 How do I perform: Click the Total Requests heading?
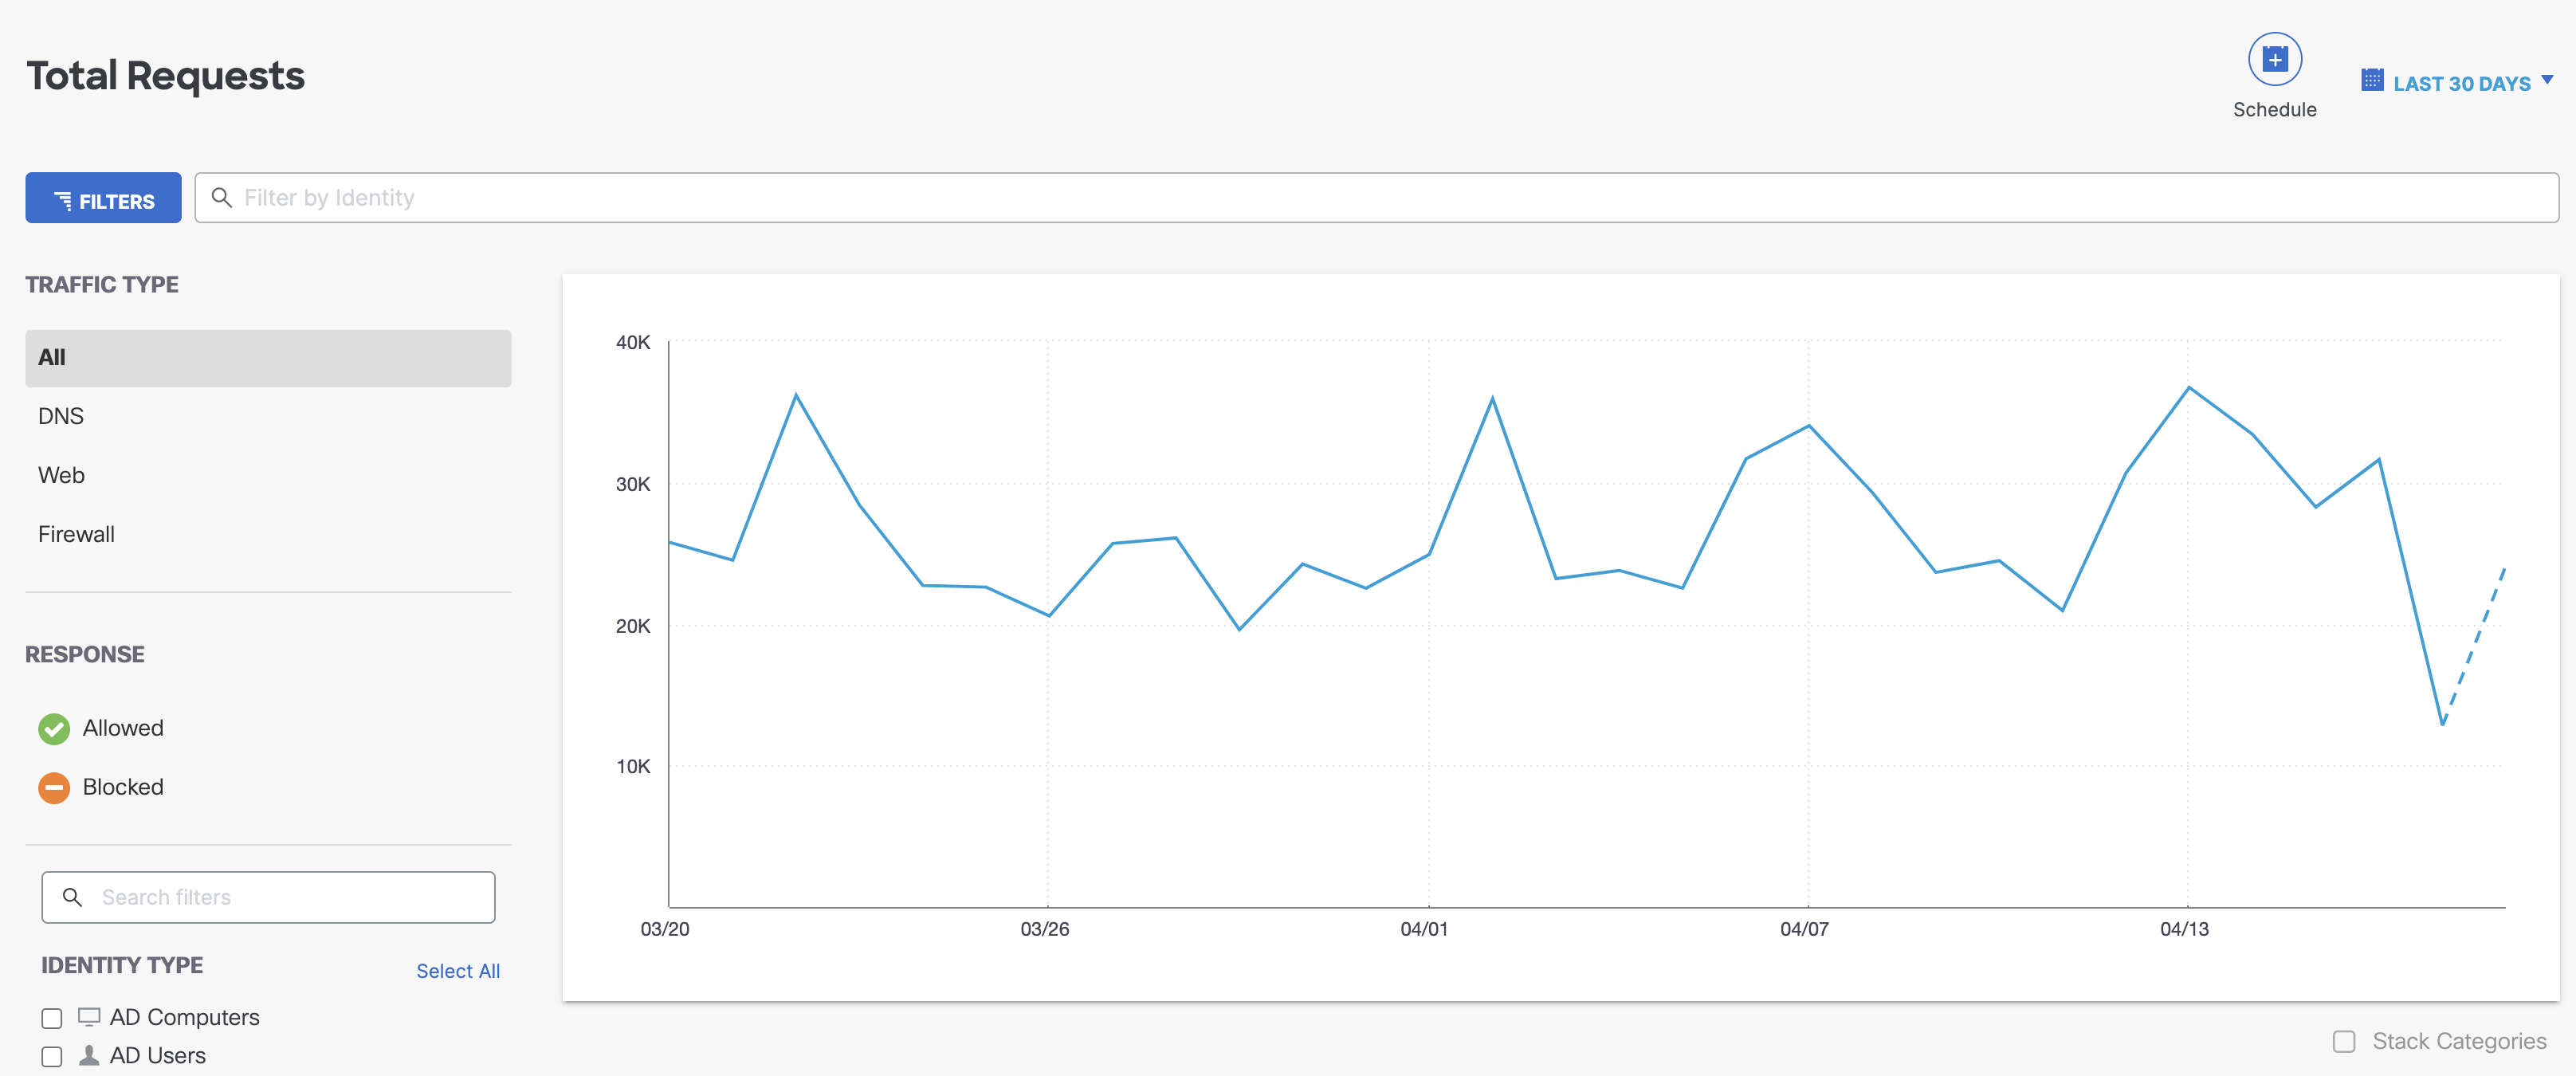tap(165, 76)
